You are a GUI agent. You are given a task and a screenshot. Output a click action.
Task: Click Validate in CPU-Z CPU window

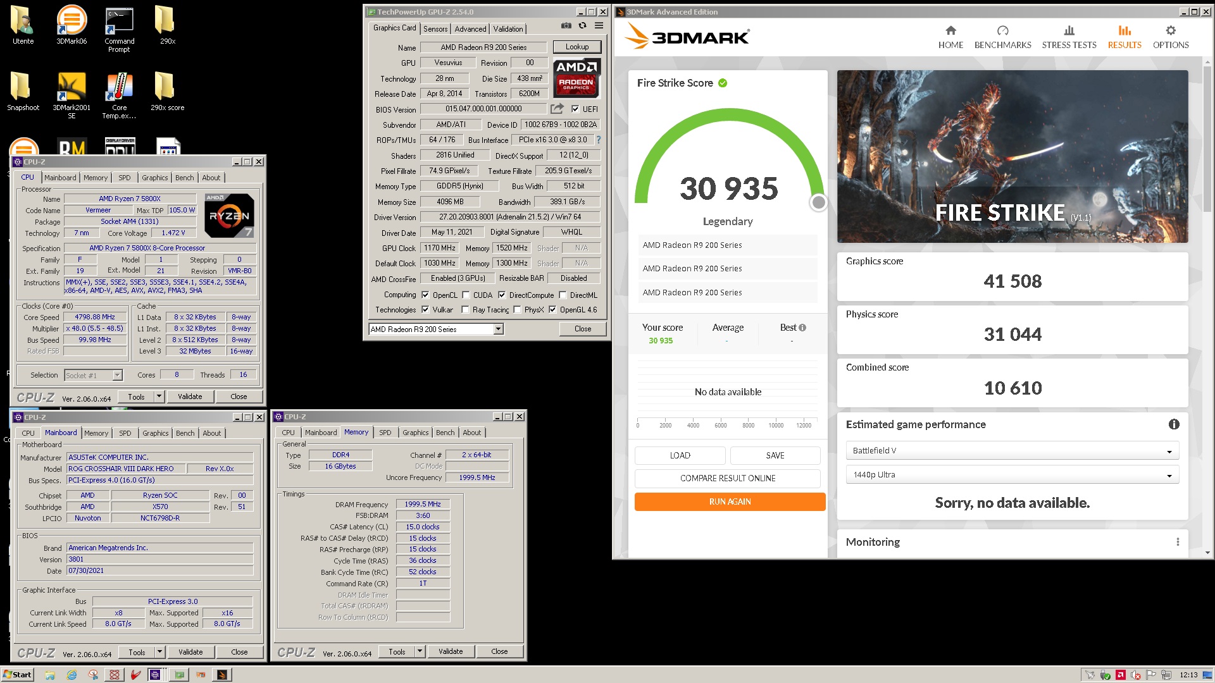190,397
